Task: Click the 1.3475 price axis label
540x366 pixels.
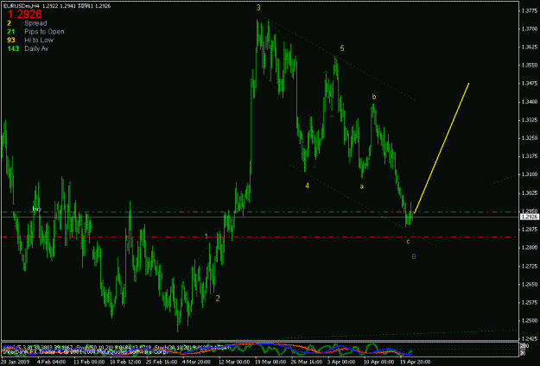Action: point(530,83)
